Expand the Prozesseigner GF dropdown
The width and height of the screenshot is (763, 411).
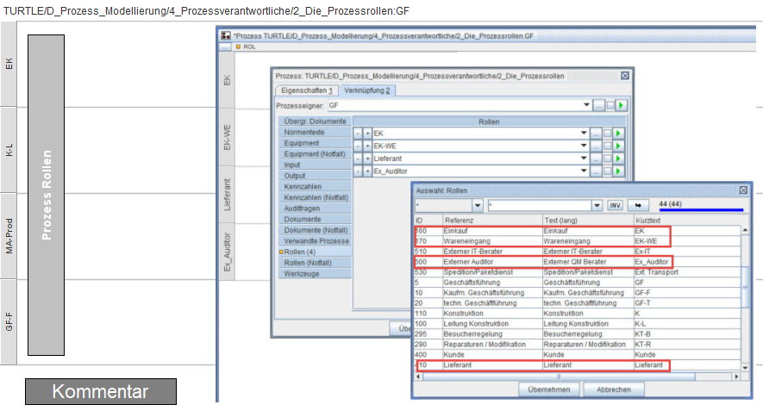(x=585, y=105)
